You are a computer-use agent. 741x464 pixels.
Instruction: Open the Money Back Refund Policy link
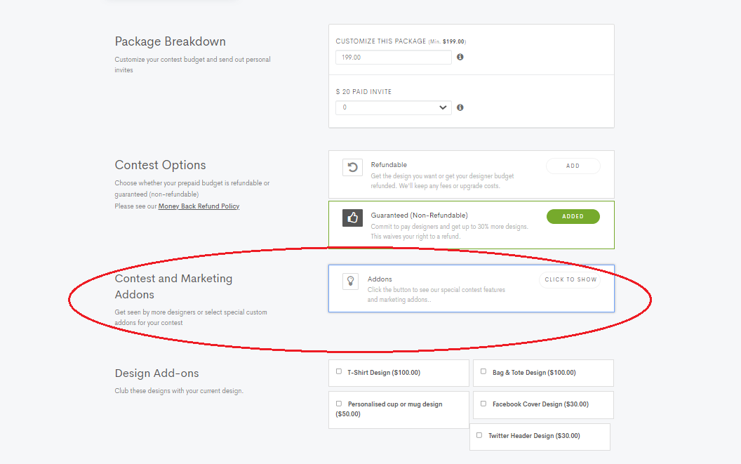[199, 206]
